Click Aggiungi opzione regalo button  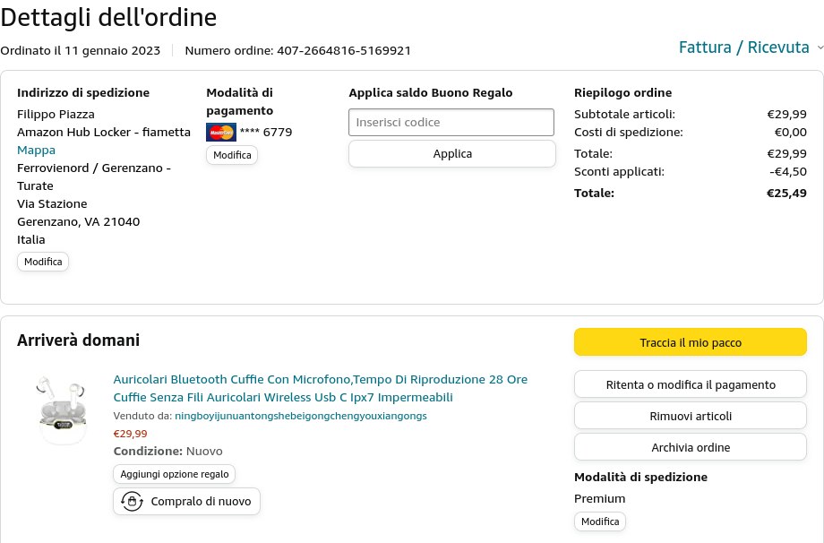coord(175,474)
